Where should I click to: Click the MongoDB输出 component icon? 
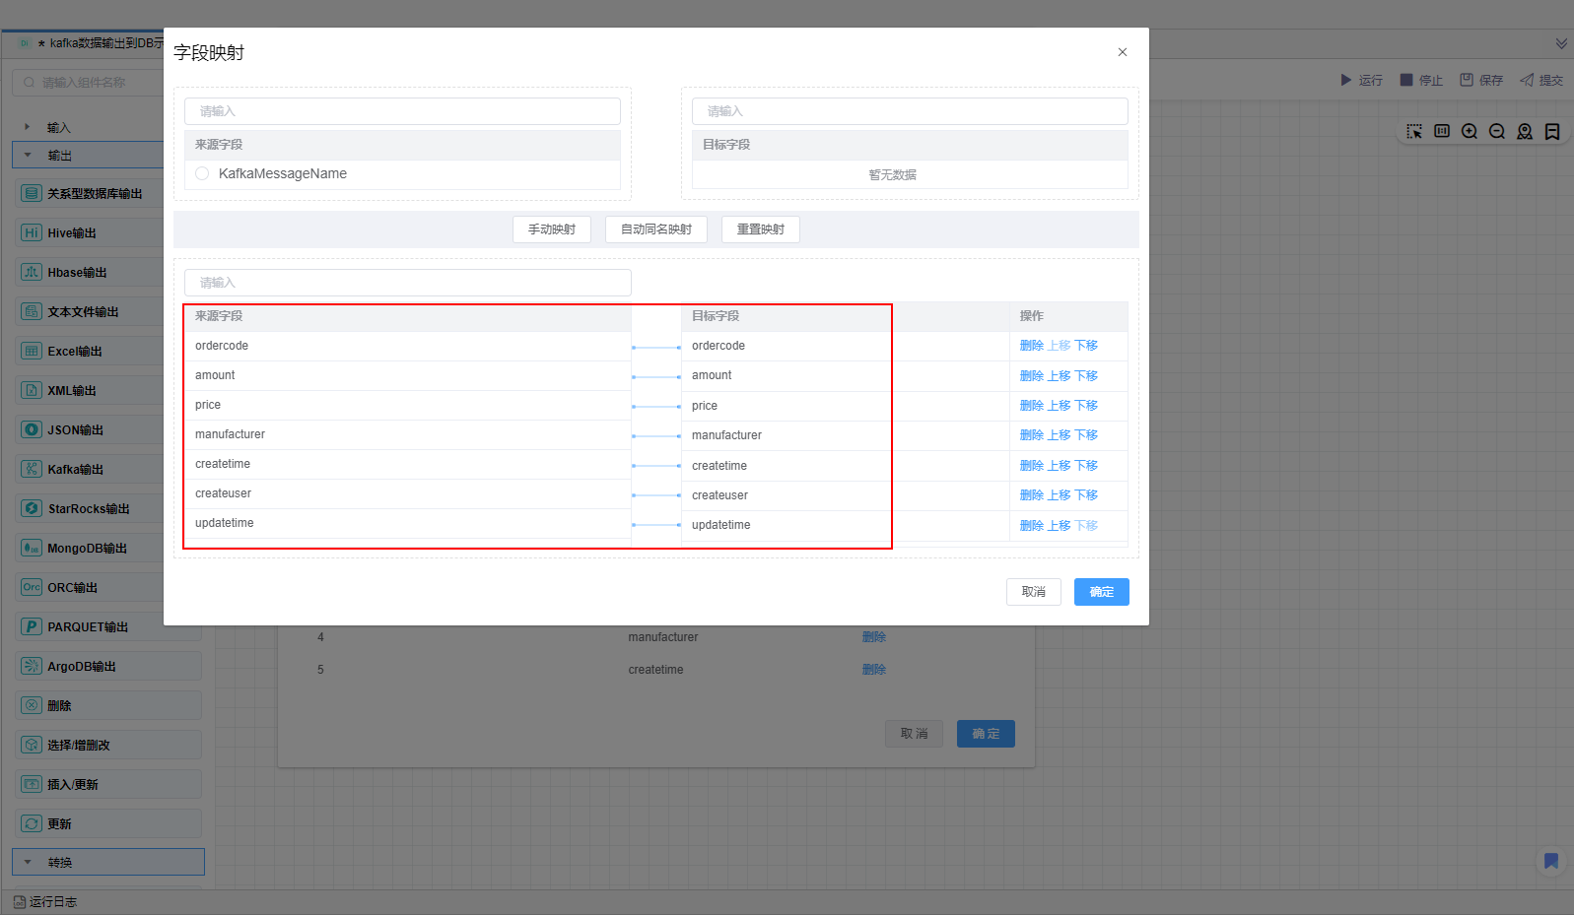click(x=32, y=549)
